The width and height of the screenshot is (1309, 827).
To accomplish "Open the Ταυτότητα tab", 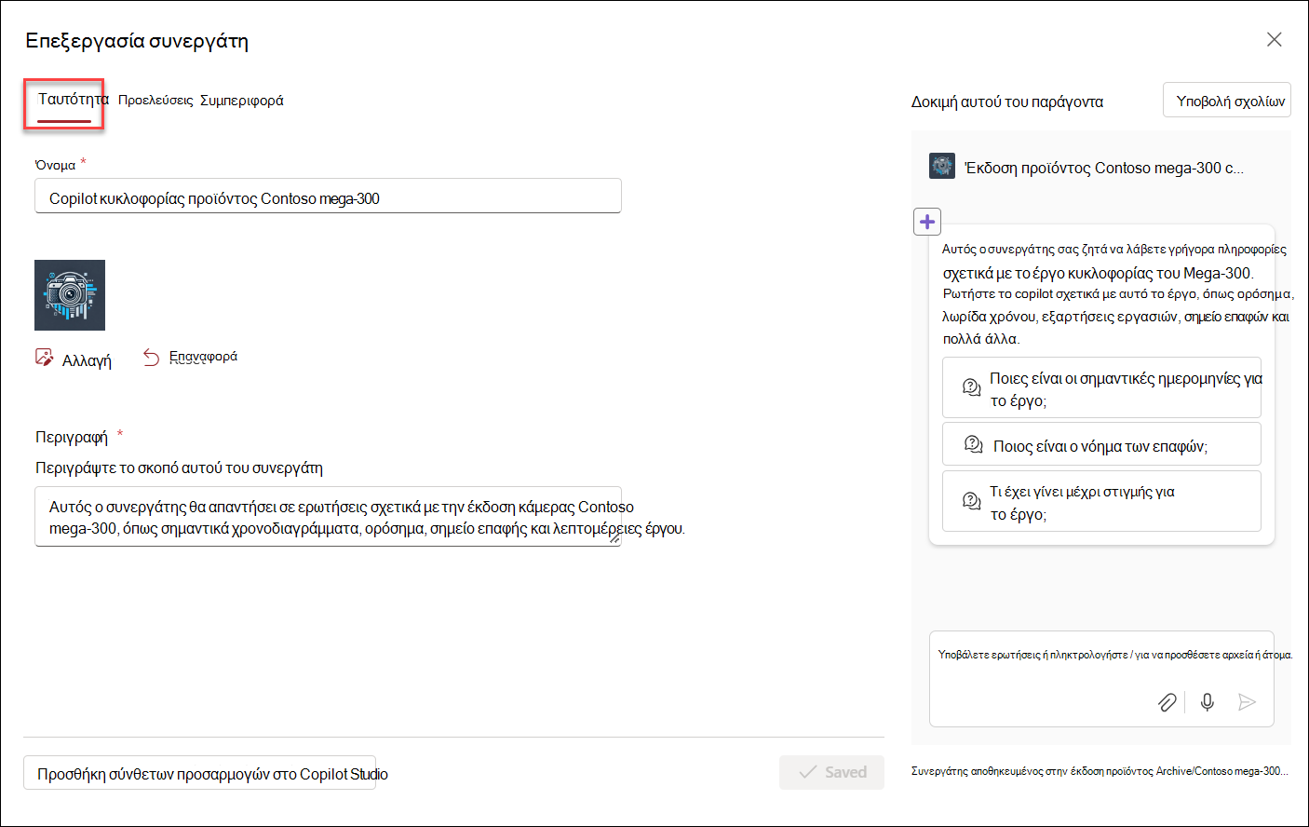I will (x=73, y=99).
